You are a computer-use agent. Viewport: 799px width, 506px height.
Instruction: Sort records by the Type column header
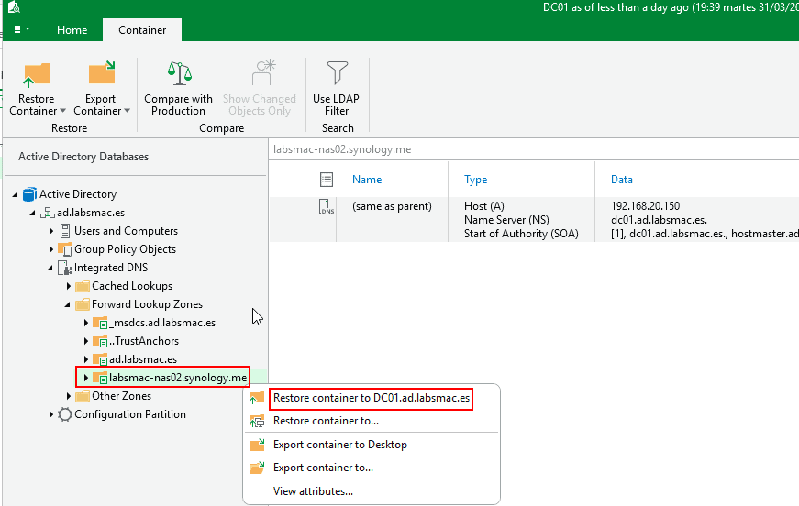point(475,179)
